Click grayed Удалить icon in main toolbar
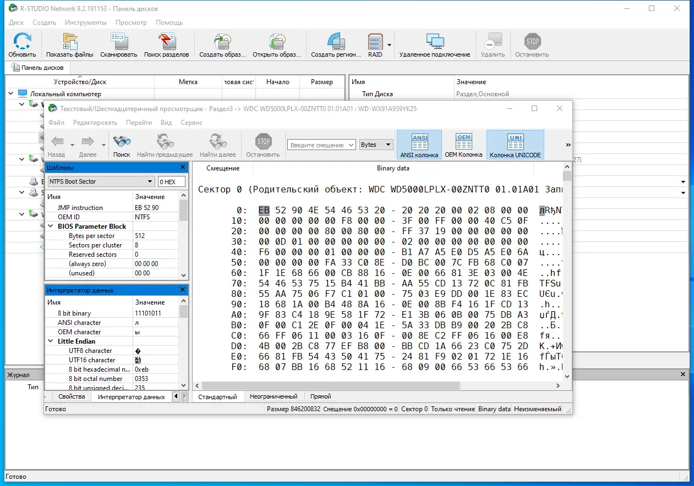Image resolution: width=694 pixels, height=486 pixels. (x=493, y=41)
